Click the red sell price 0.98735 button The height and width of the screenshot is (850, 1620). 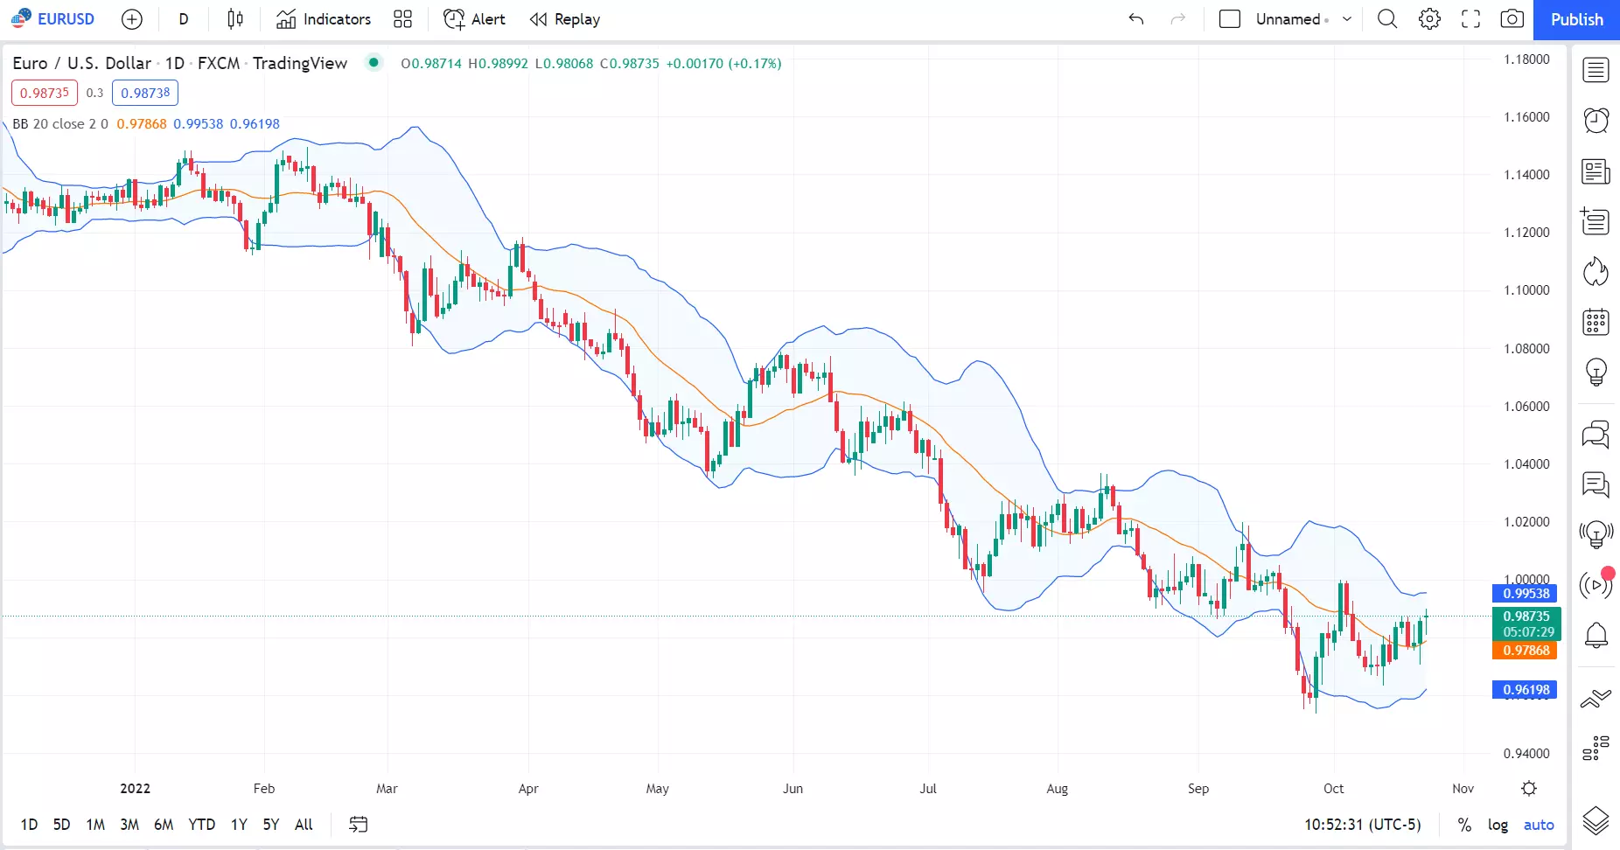coord(45,93)
